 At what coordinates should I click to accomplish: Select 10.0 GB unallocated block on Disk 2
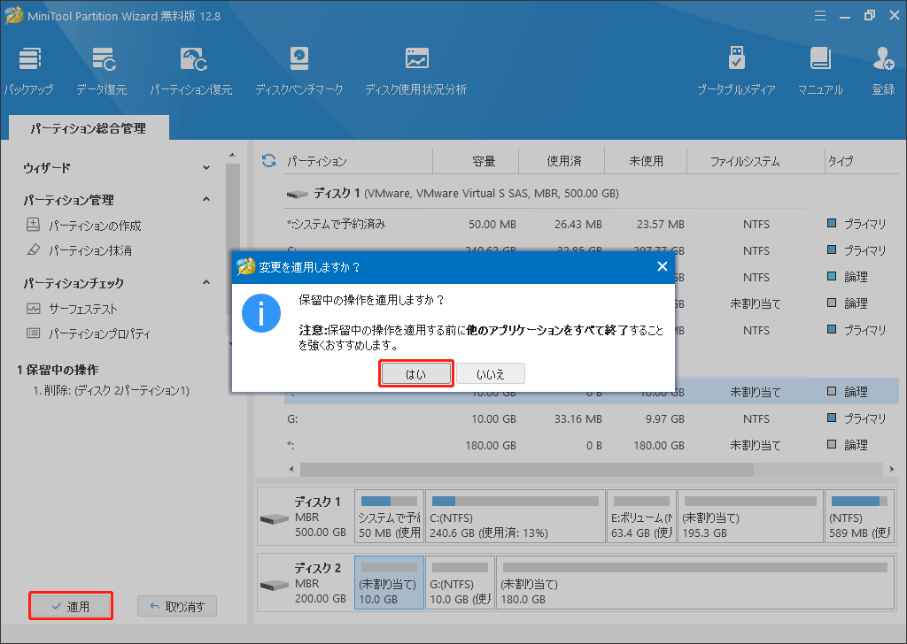(389, 582)
